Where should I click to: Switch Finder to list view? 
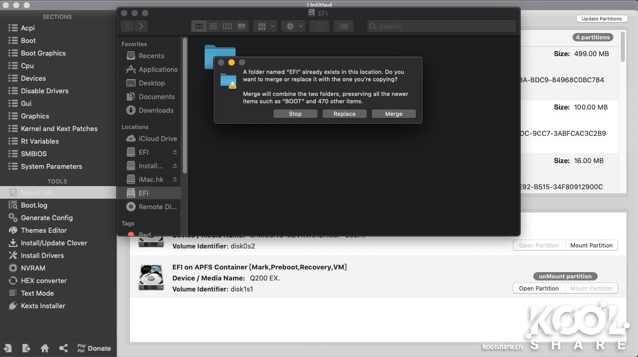coord(213,26)
